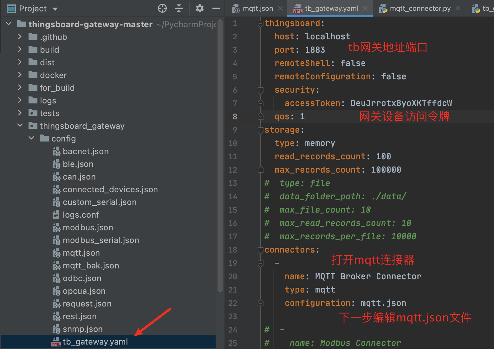Click the docker folder icon

(33, 75)
